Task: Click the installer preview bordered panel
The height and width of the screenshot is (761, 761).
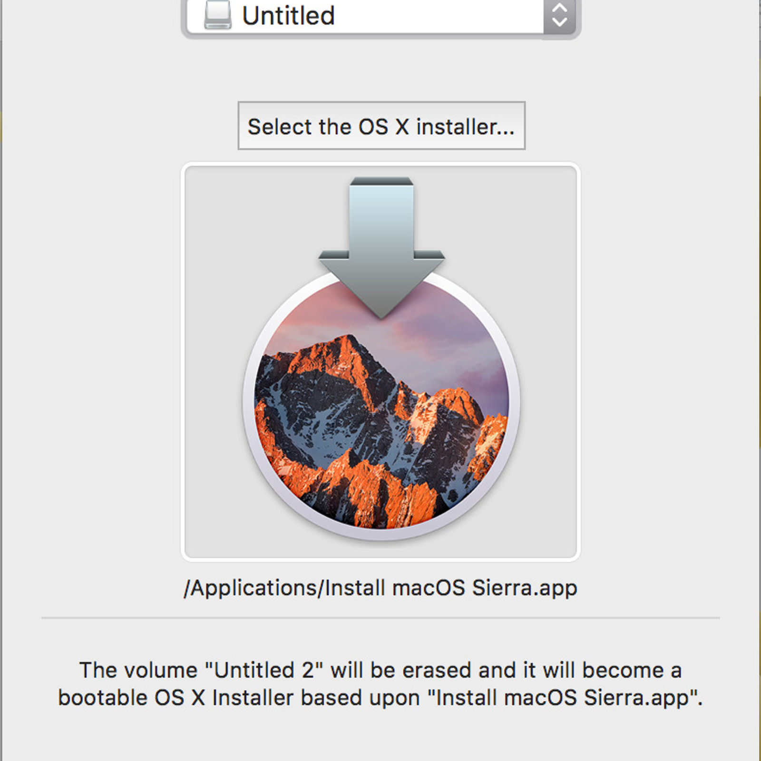Action: (380, 361)
